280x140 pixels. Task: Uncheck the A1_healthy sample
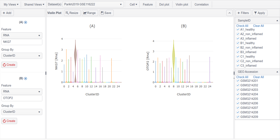click(238, 30)
